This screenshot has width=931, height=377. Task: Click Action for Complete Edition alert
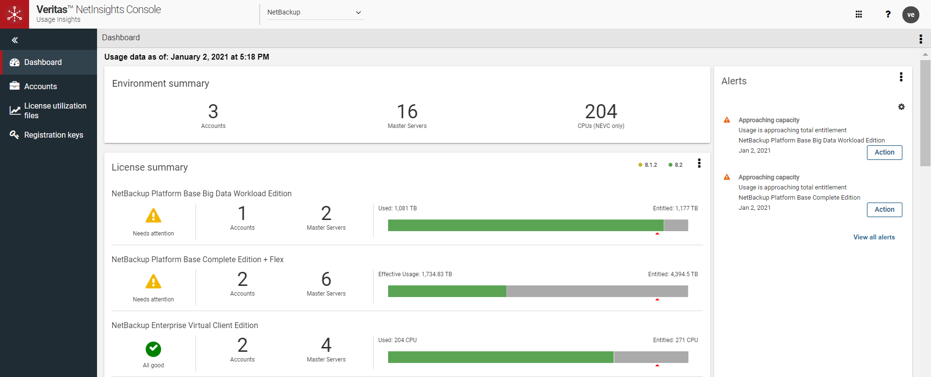pos(884,209)
